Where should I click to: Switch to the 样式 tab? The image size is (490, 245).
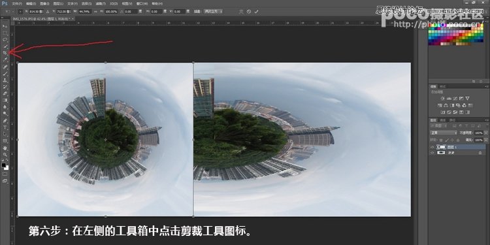pos(443,86)
